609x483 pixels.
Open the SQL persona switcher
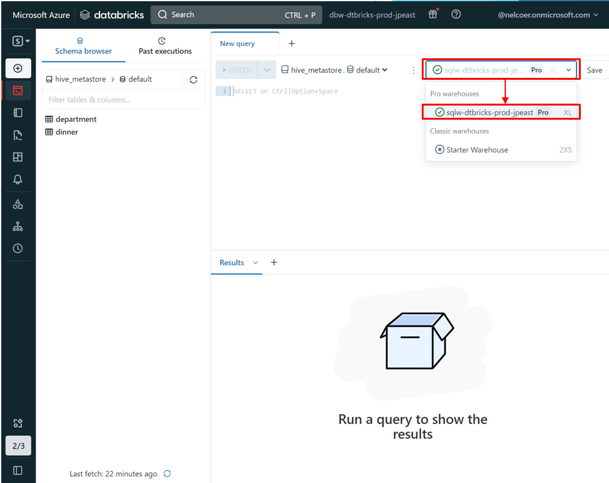(21, 41)
